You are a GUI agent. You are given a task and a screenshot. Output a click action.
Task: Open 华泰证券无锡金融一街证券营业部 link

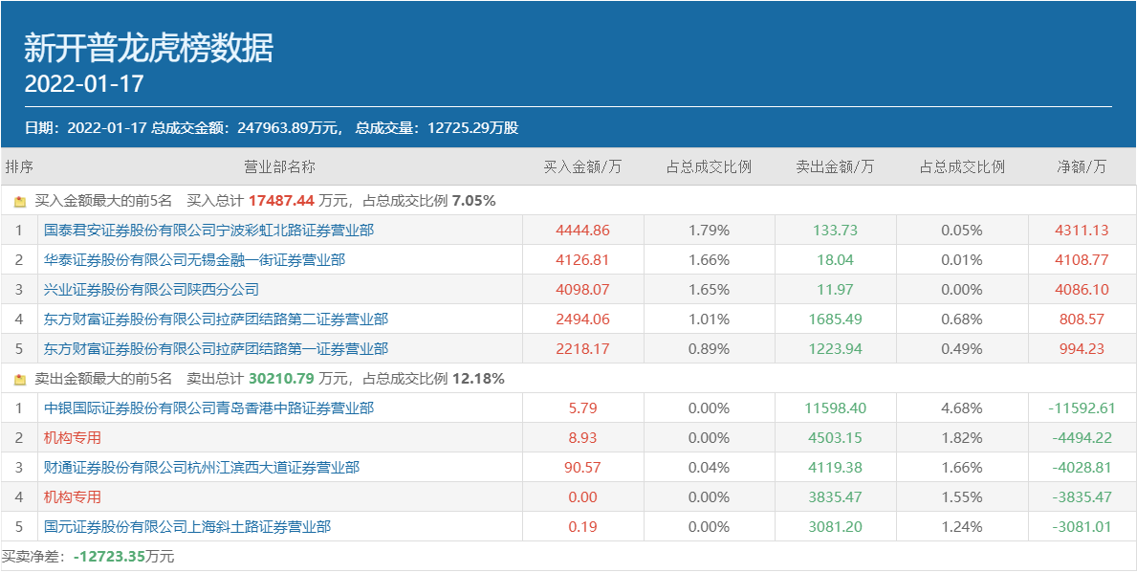click(x=194, y=260)
